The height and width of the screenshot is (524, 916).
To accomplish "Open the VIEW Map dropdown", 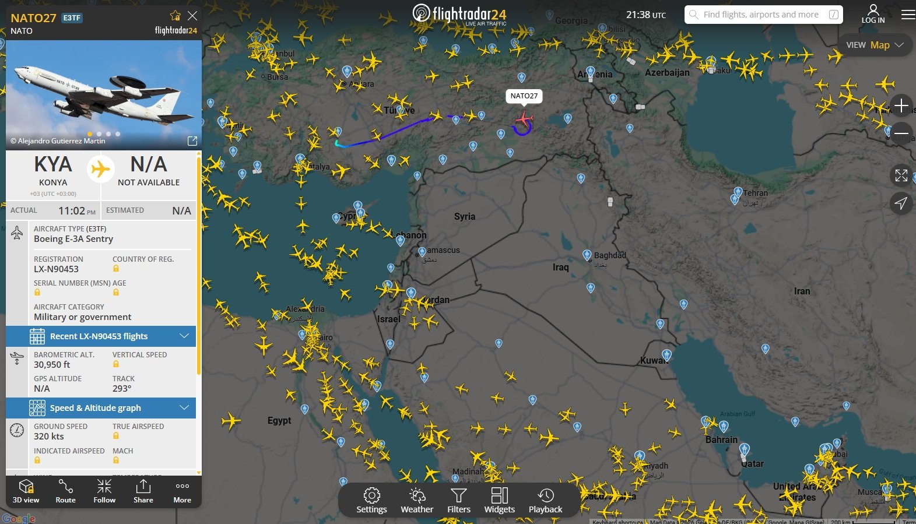I will point(875,45).
